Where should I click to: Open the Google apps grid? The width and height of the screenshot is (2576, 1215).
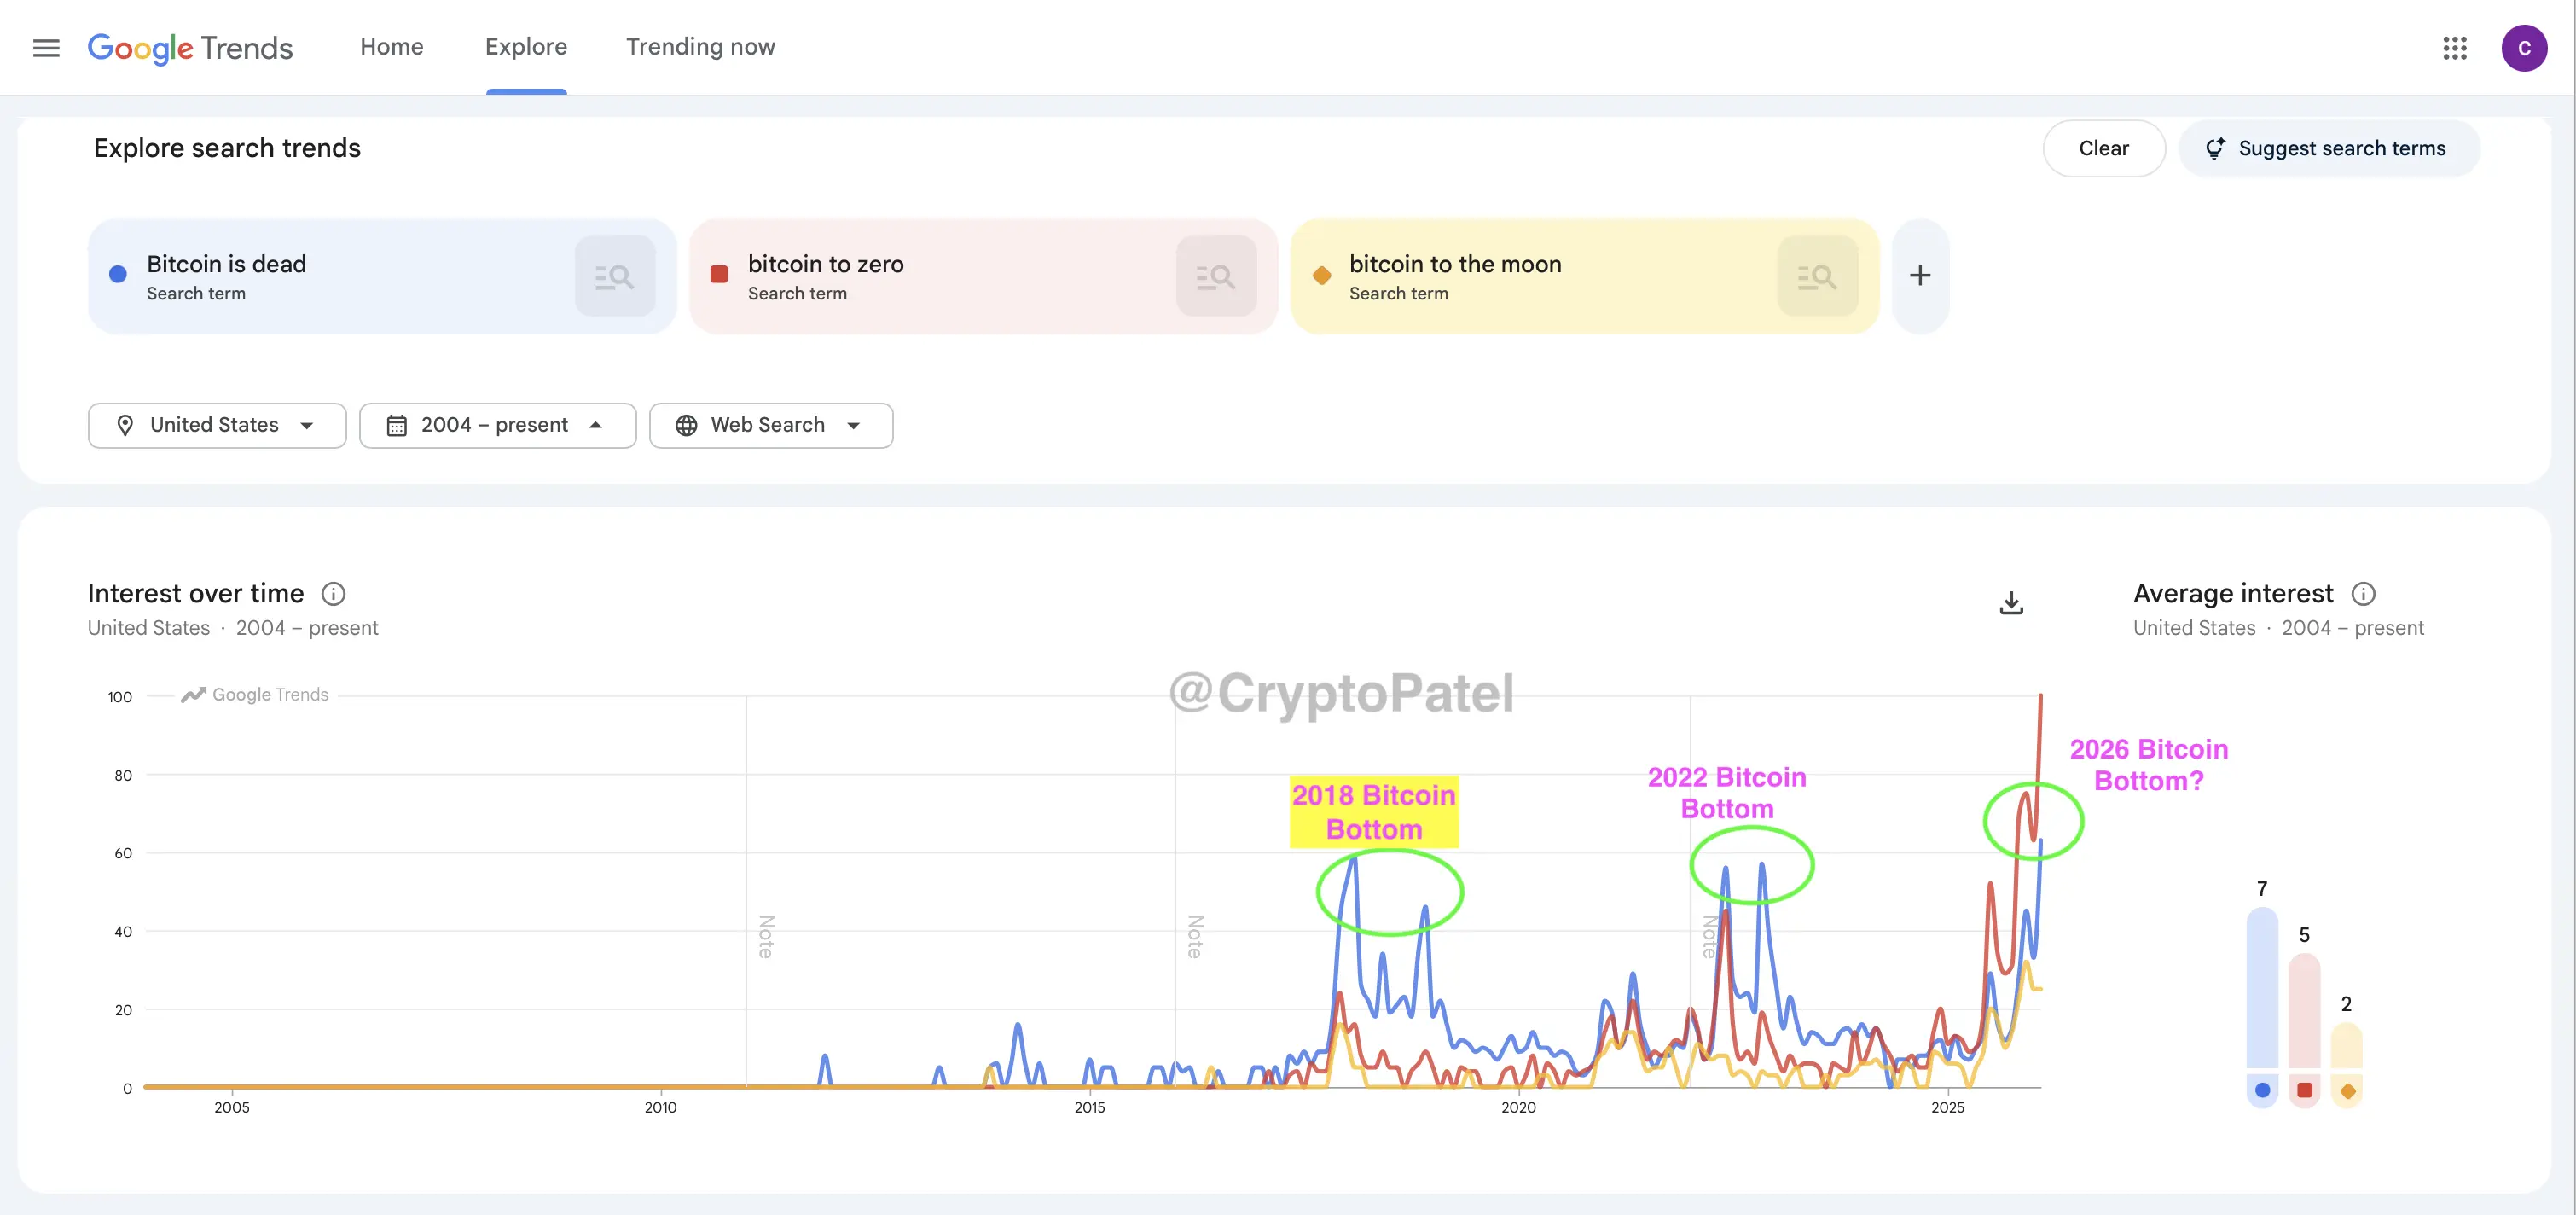(x=2455, y=48)
